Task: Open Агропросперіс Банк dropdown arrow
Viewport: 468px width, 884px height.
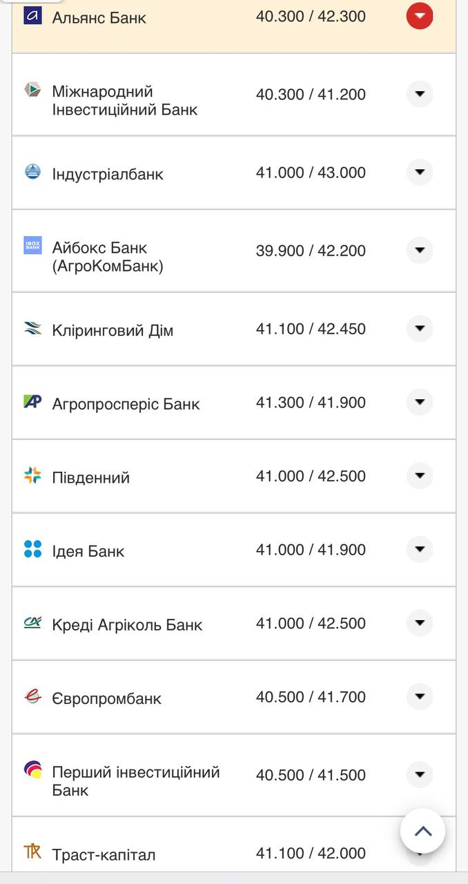Action: click(420, 402)
